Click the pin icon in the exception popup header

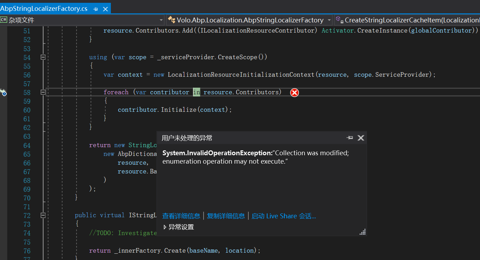tap(349, 138)
